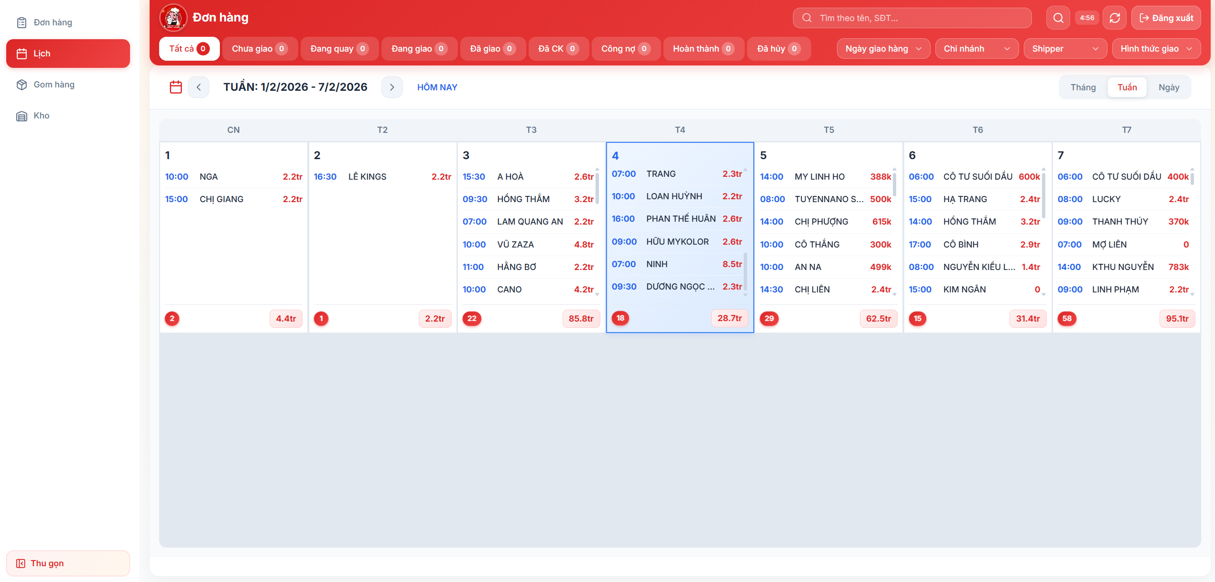Click the shop logo avatar
The height and width of the screenshot is (582, 1215).
click(173, 18)
